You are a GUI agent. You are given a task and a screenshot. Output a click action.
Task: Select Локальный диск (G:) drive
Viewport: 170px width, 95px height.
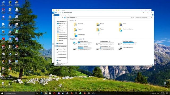[105, 48]
